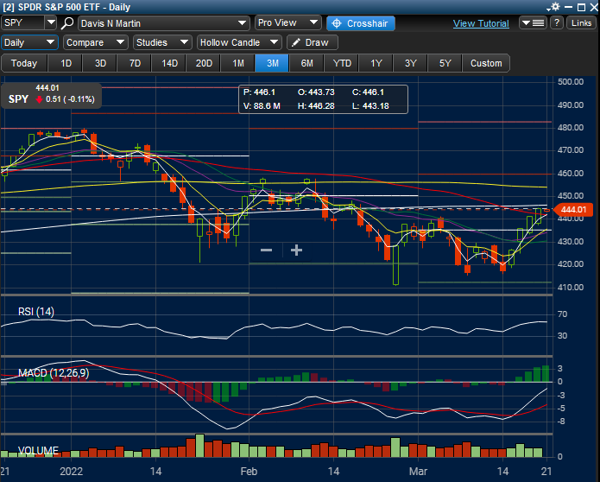Click the Links button
Viewport: 600px width, 482px height.
click(x=581, y=23)
